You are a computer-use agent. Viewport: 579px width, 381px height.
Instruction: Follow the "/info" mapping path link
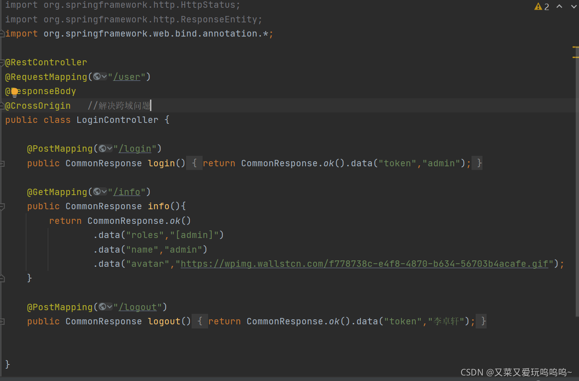click(127, 192)
